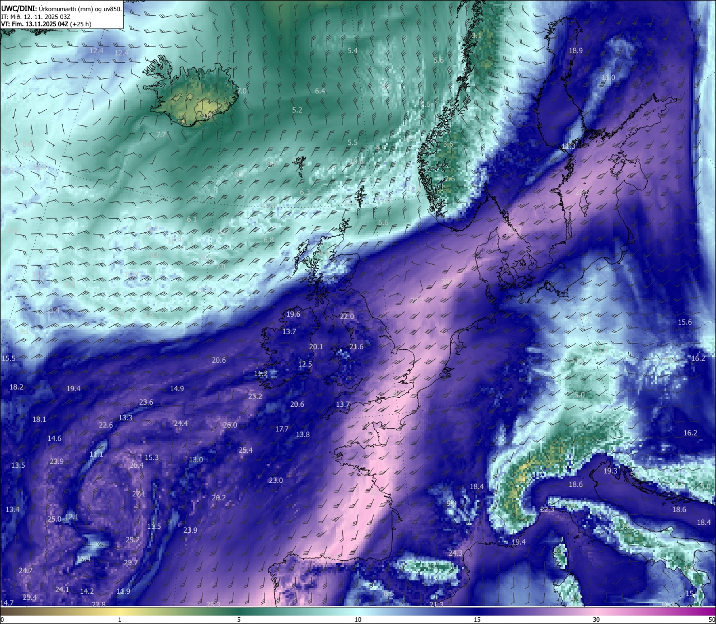Click the 6.3 value near Shetland
716x624 pixels.
pos(305,192)
